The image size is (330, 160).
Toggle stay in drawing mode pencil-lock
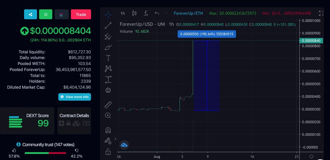coord(108,141)
